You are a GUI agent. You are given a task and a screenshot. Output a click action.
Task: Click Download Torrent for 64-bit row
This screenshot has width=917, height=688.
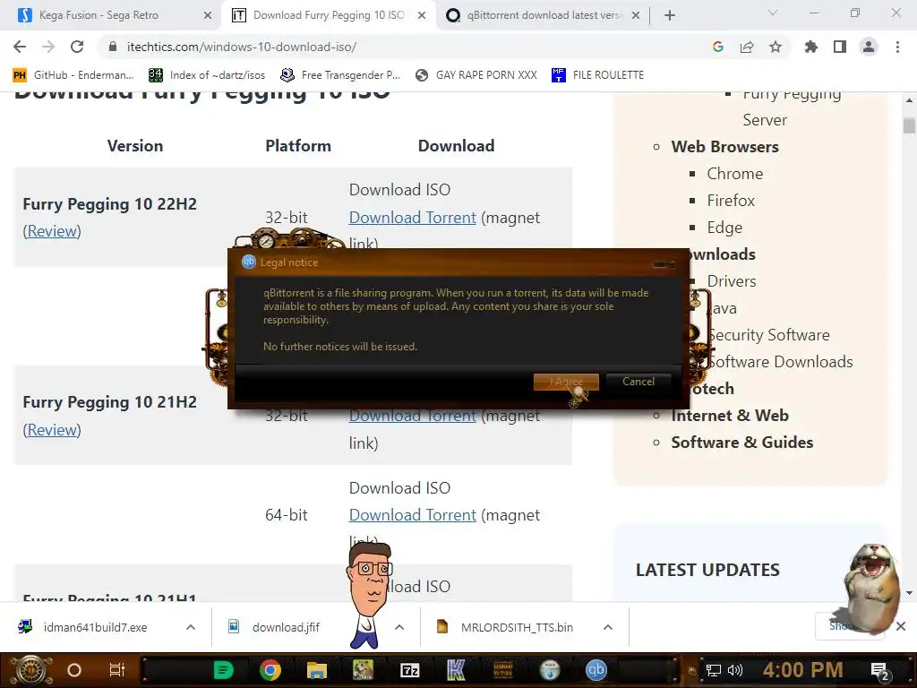(412, 515)
